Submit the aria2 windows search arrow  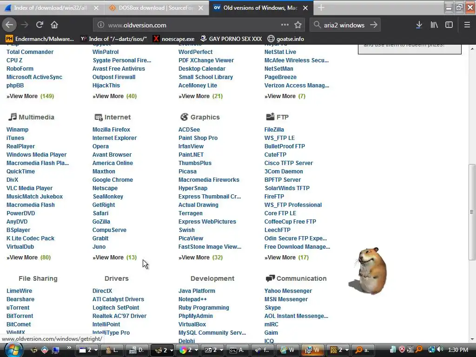coord(374,25)
